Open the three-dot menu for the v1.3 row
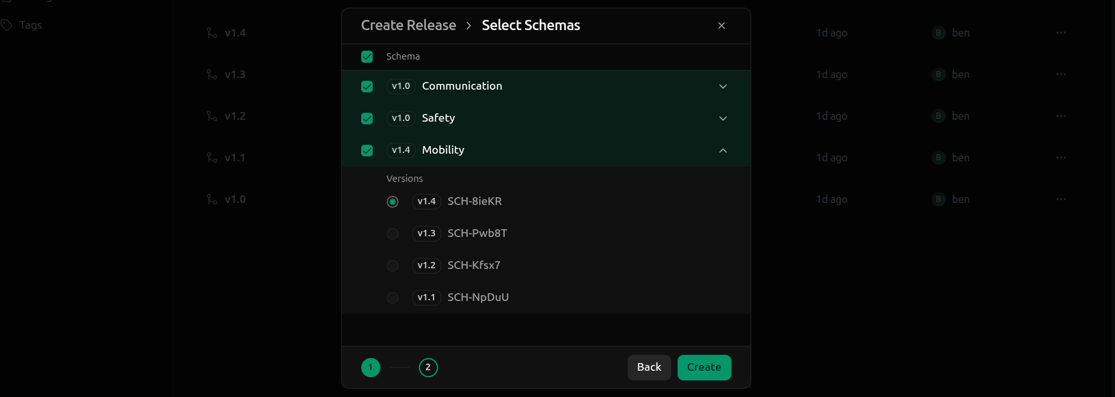The width and height of the screenshot is (1115, 397). pyautogui.click(x=1061, y=74)
